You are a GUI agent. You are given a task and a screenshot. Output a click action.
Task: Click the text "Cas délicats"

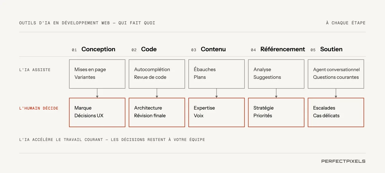tap(326, 116)
